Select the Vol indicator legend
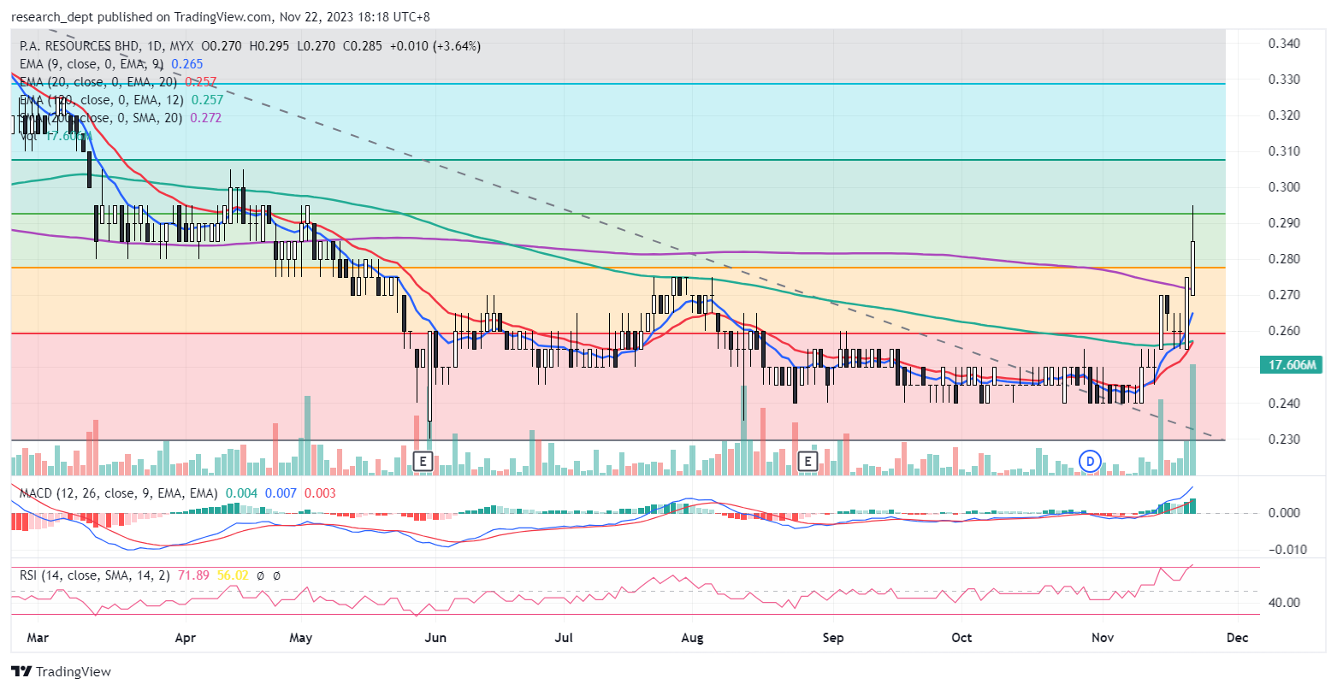Image resolution: width=1337 pixels, height=690 pixels. tap(28, 136)
